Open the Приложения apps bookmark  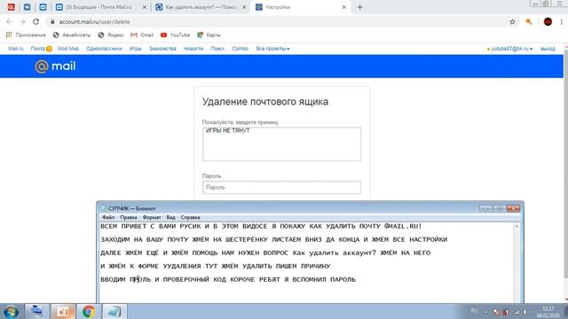coord(26,35)
